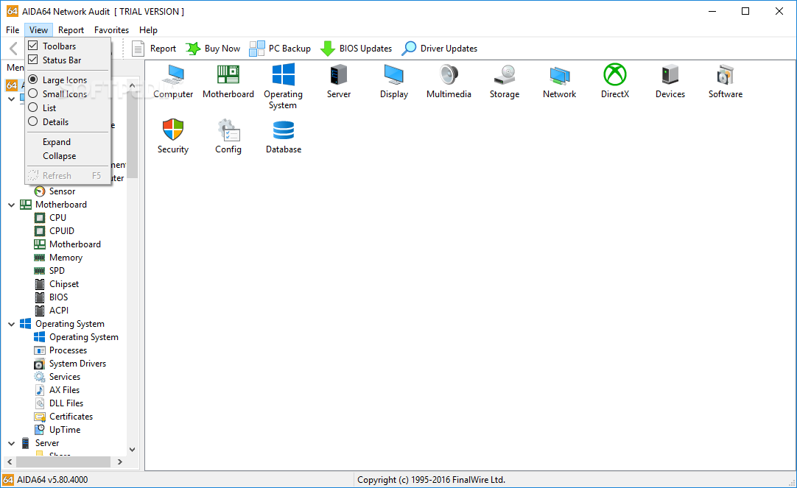Open the DirectX Xbox icon
Viewport: 797px width, 488px height.
pyautogui.click(x=615, y=81)
